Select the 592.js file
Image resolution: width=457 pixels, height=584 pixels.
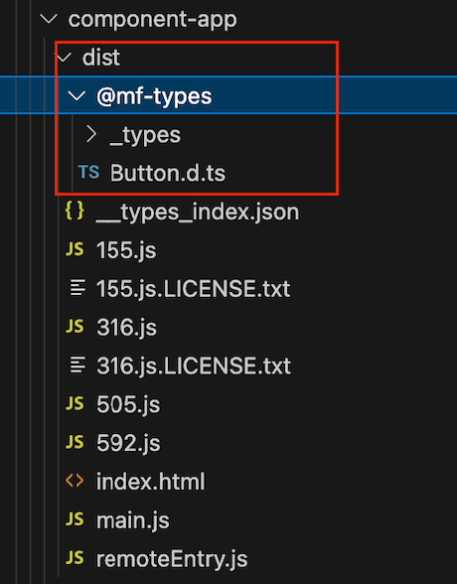(128, 443)
